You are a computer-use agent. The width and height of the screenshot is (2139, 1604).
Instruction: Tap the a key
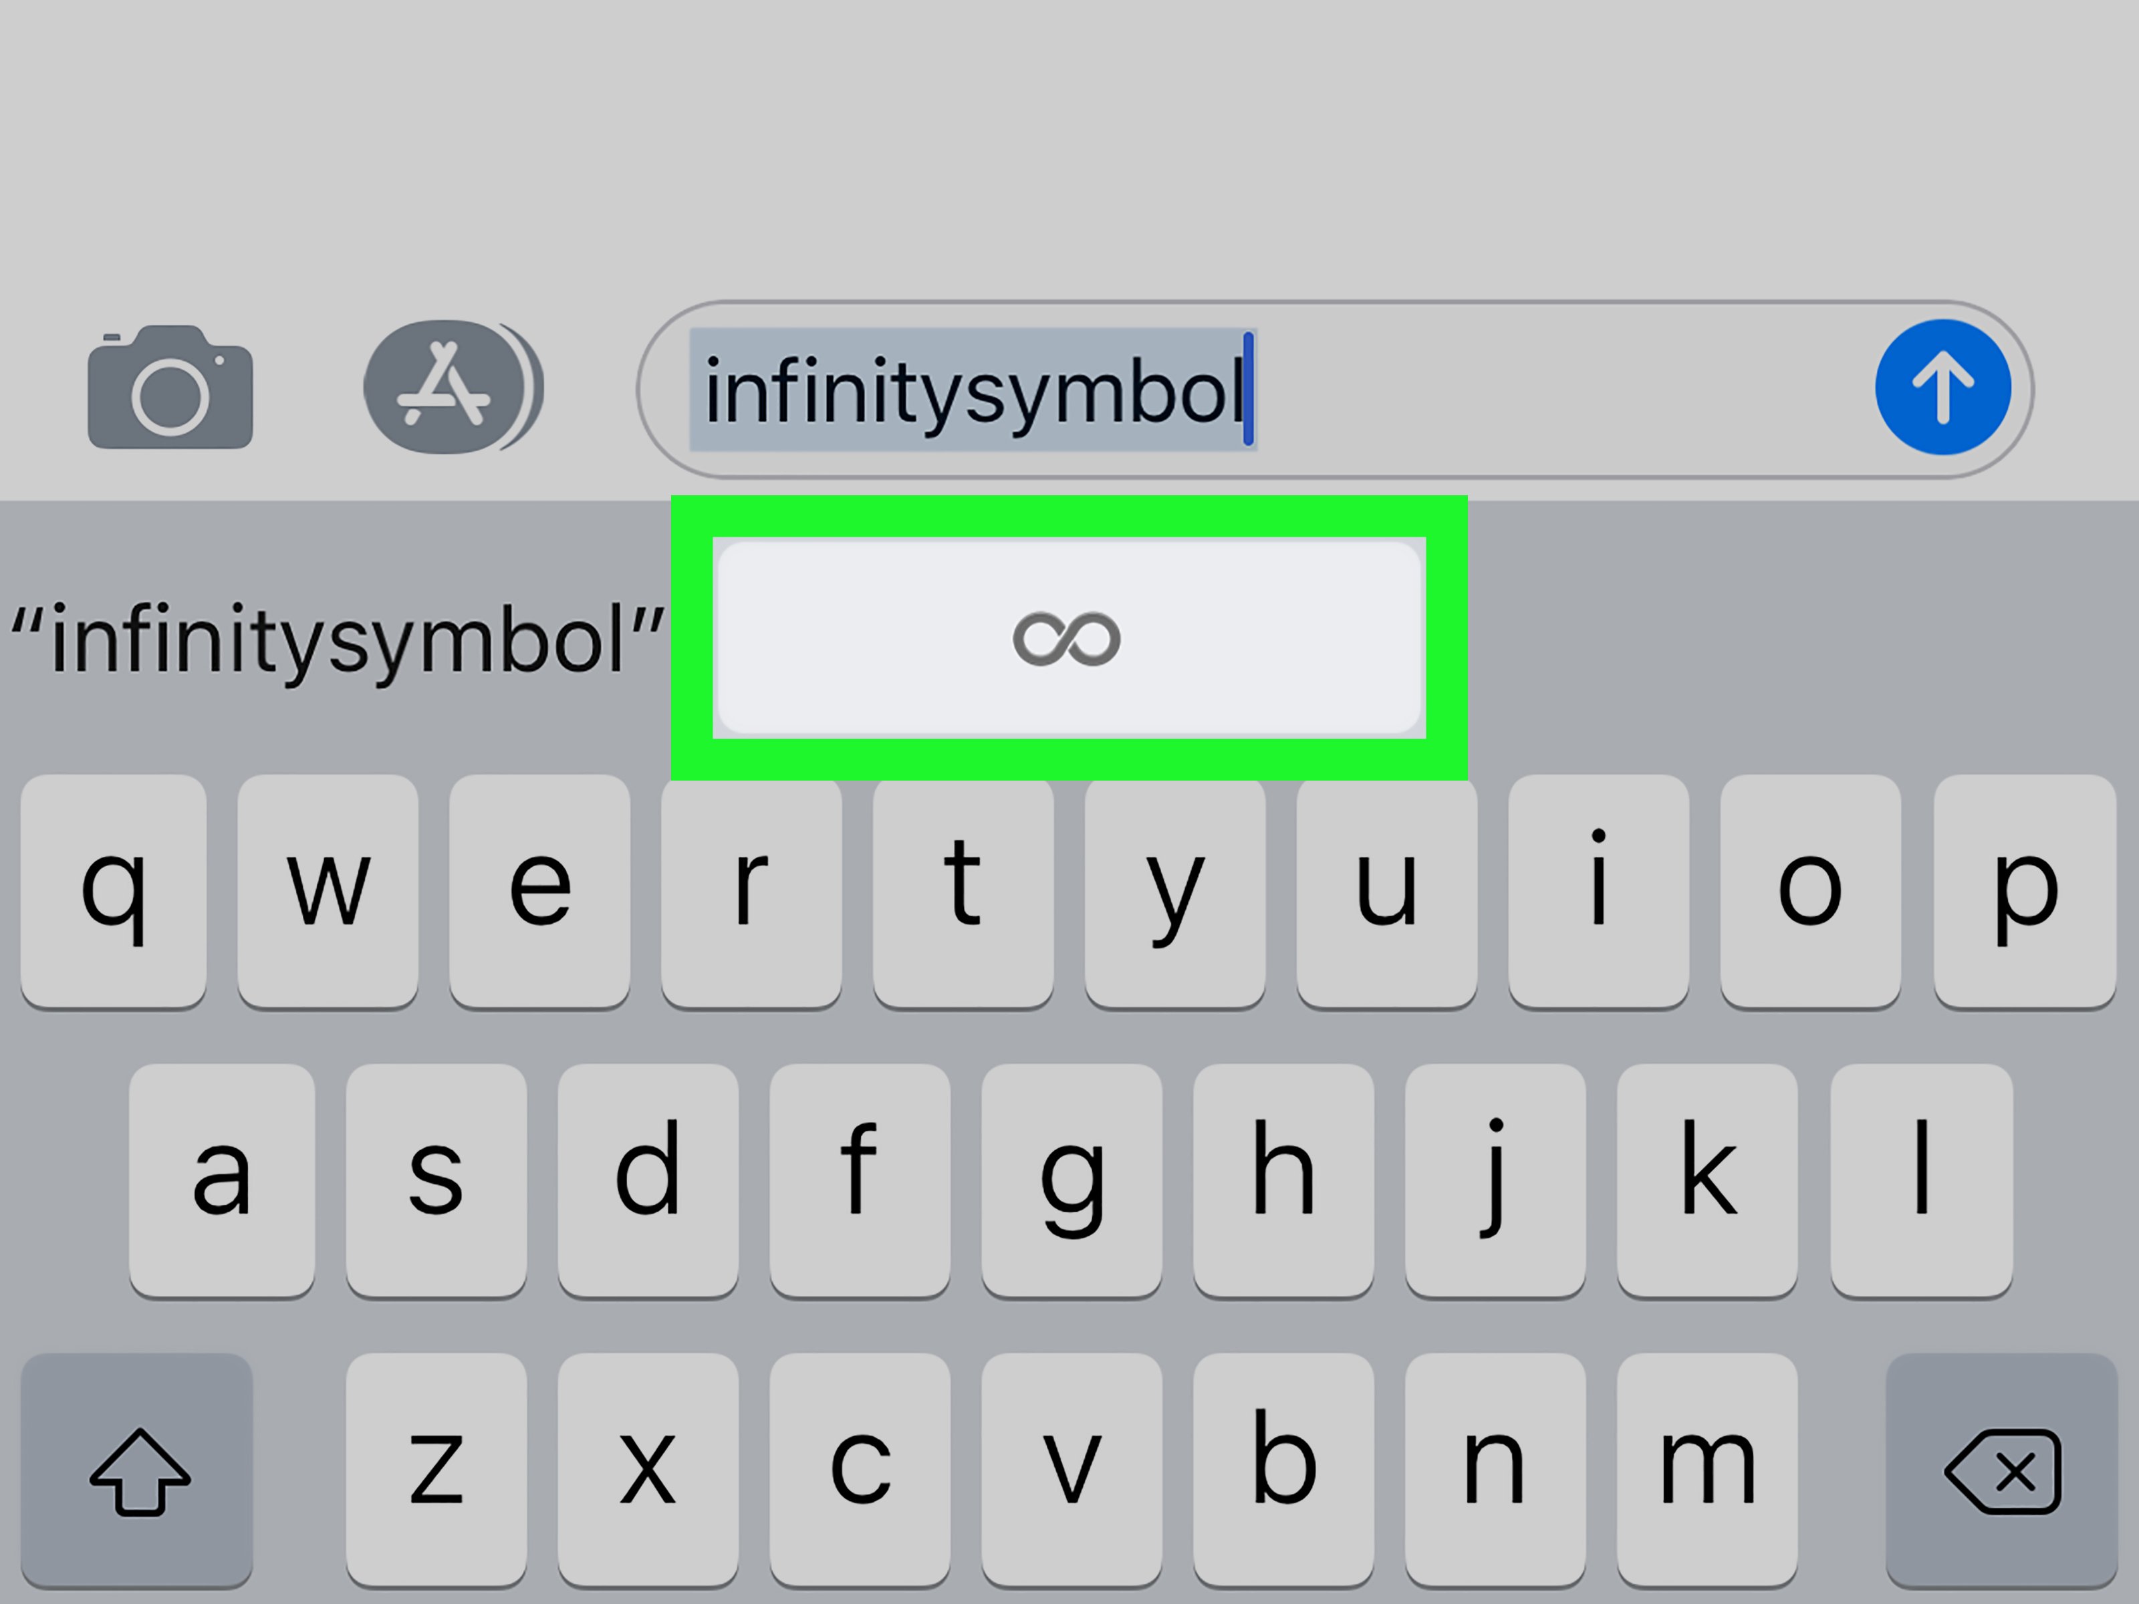tap(221, 1180)
